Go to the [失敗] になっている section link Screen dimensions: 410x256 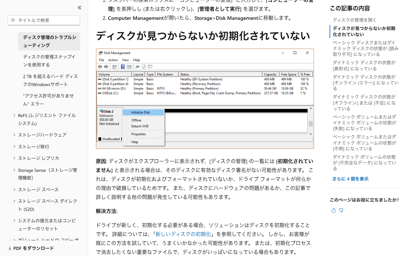365,123
